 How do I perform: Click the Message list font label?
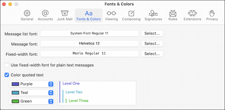pos(21,34)
